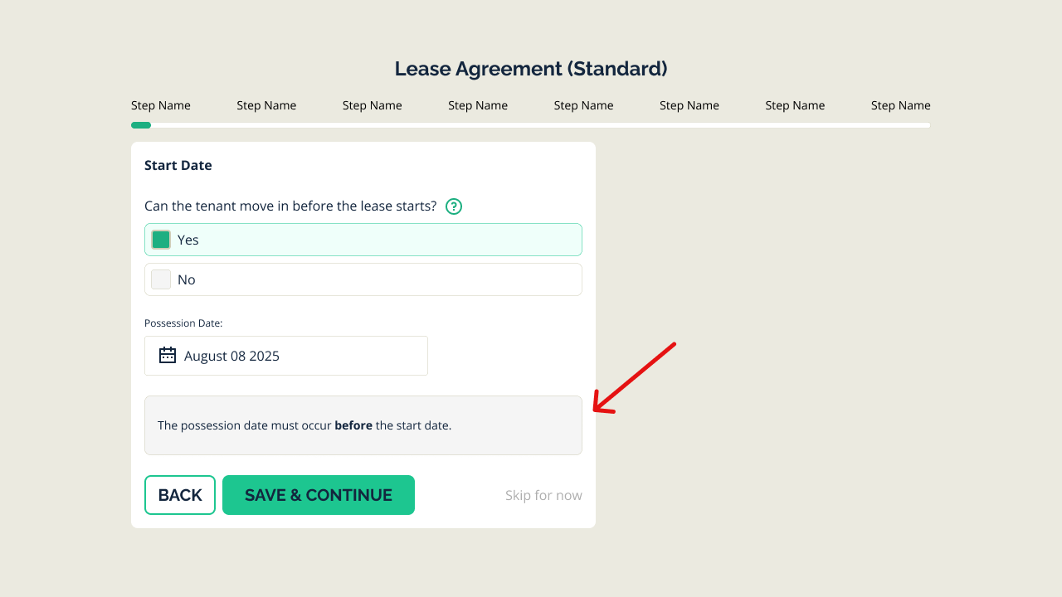Image resolution: width=1062 pixels, height=597 pixels.
Task: Click the possession date warning message box
Action: click(x=363, y=425)
